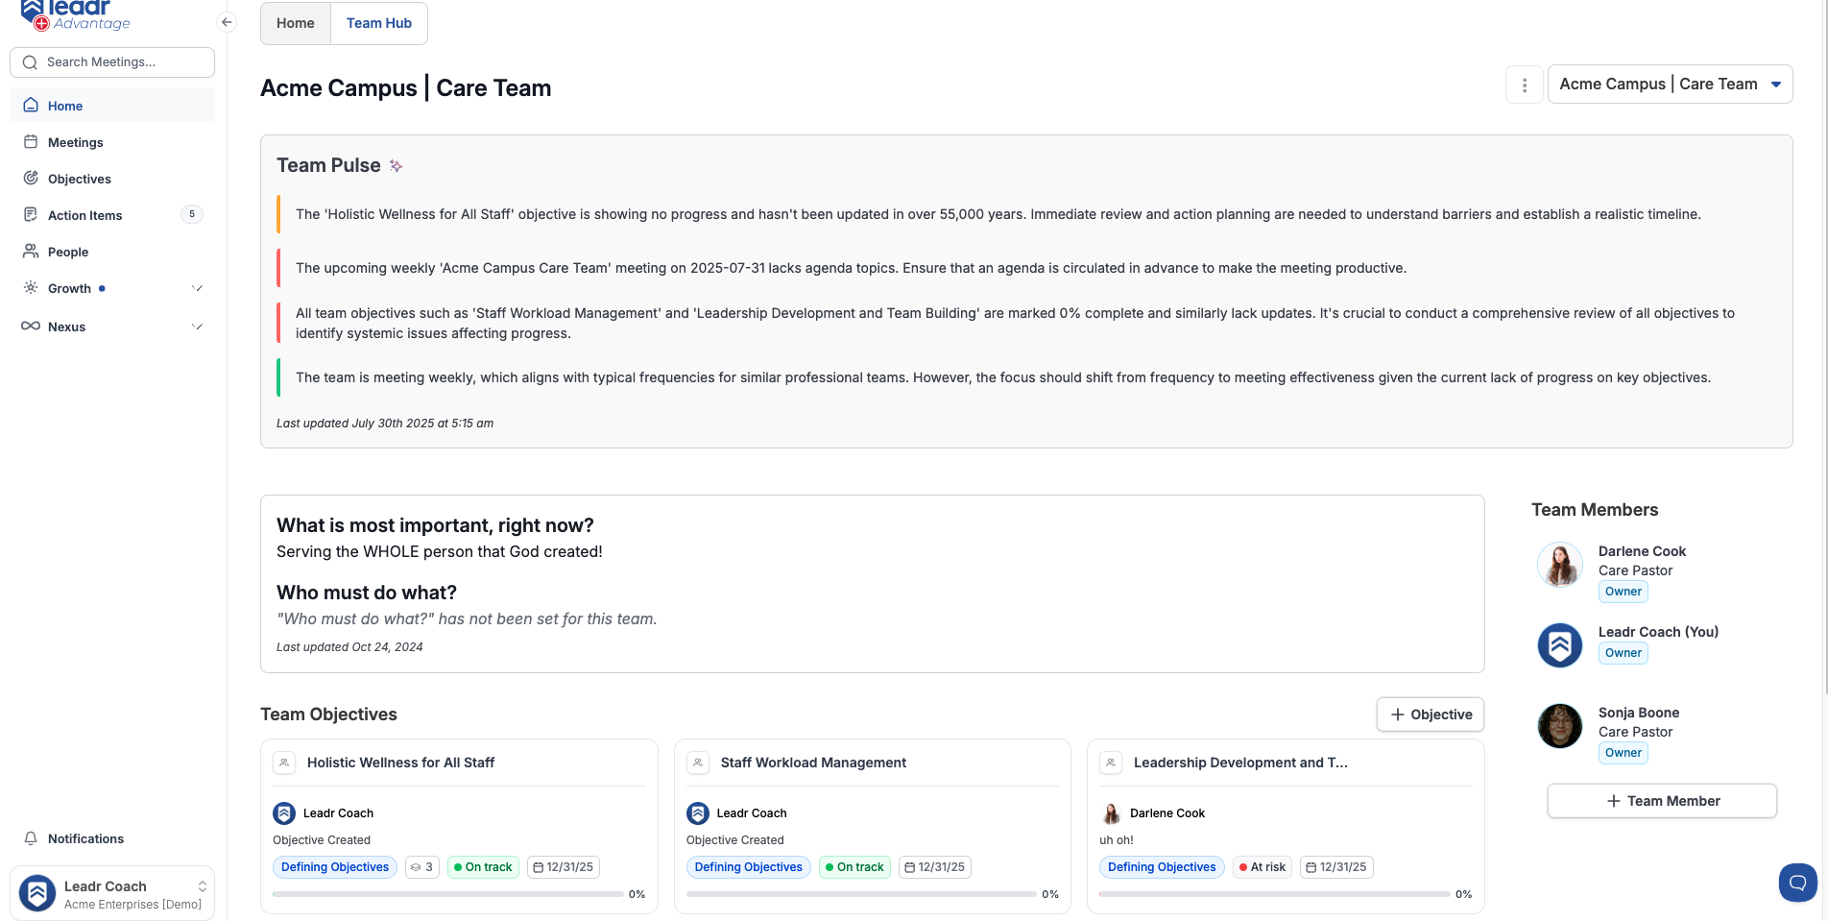Viewport: 1828px width, 921px height.
Task: Click "What is most important, right now?" heading
Action: click(435, 525)
